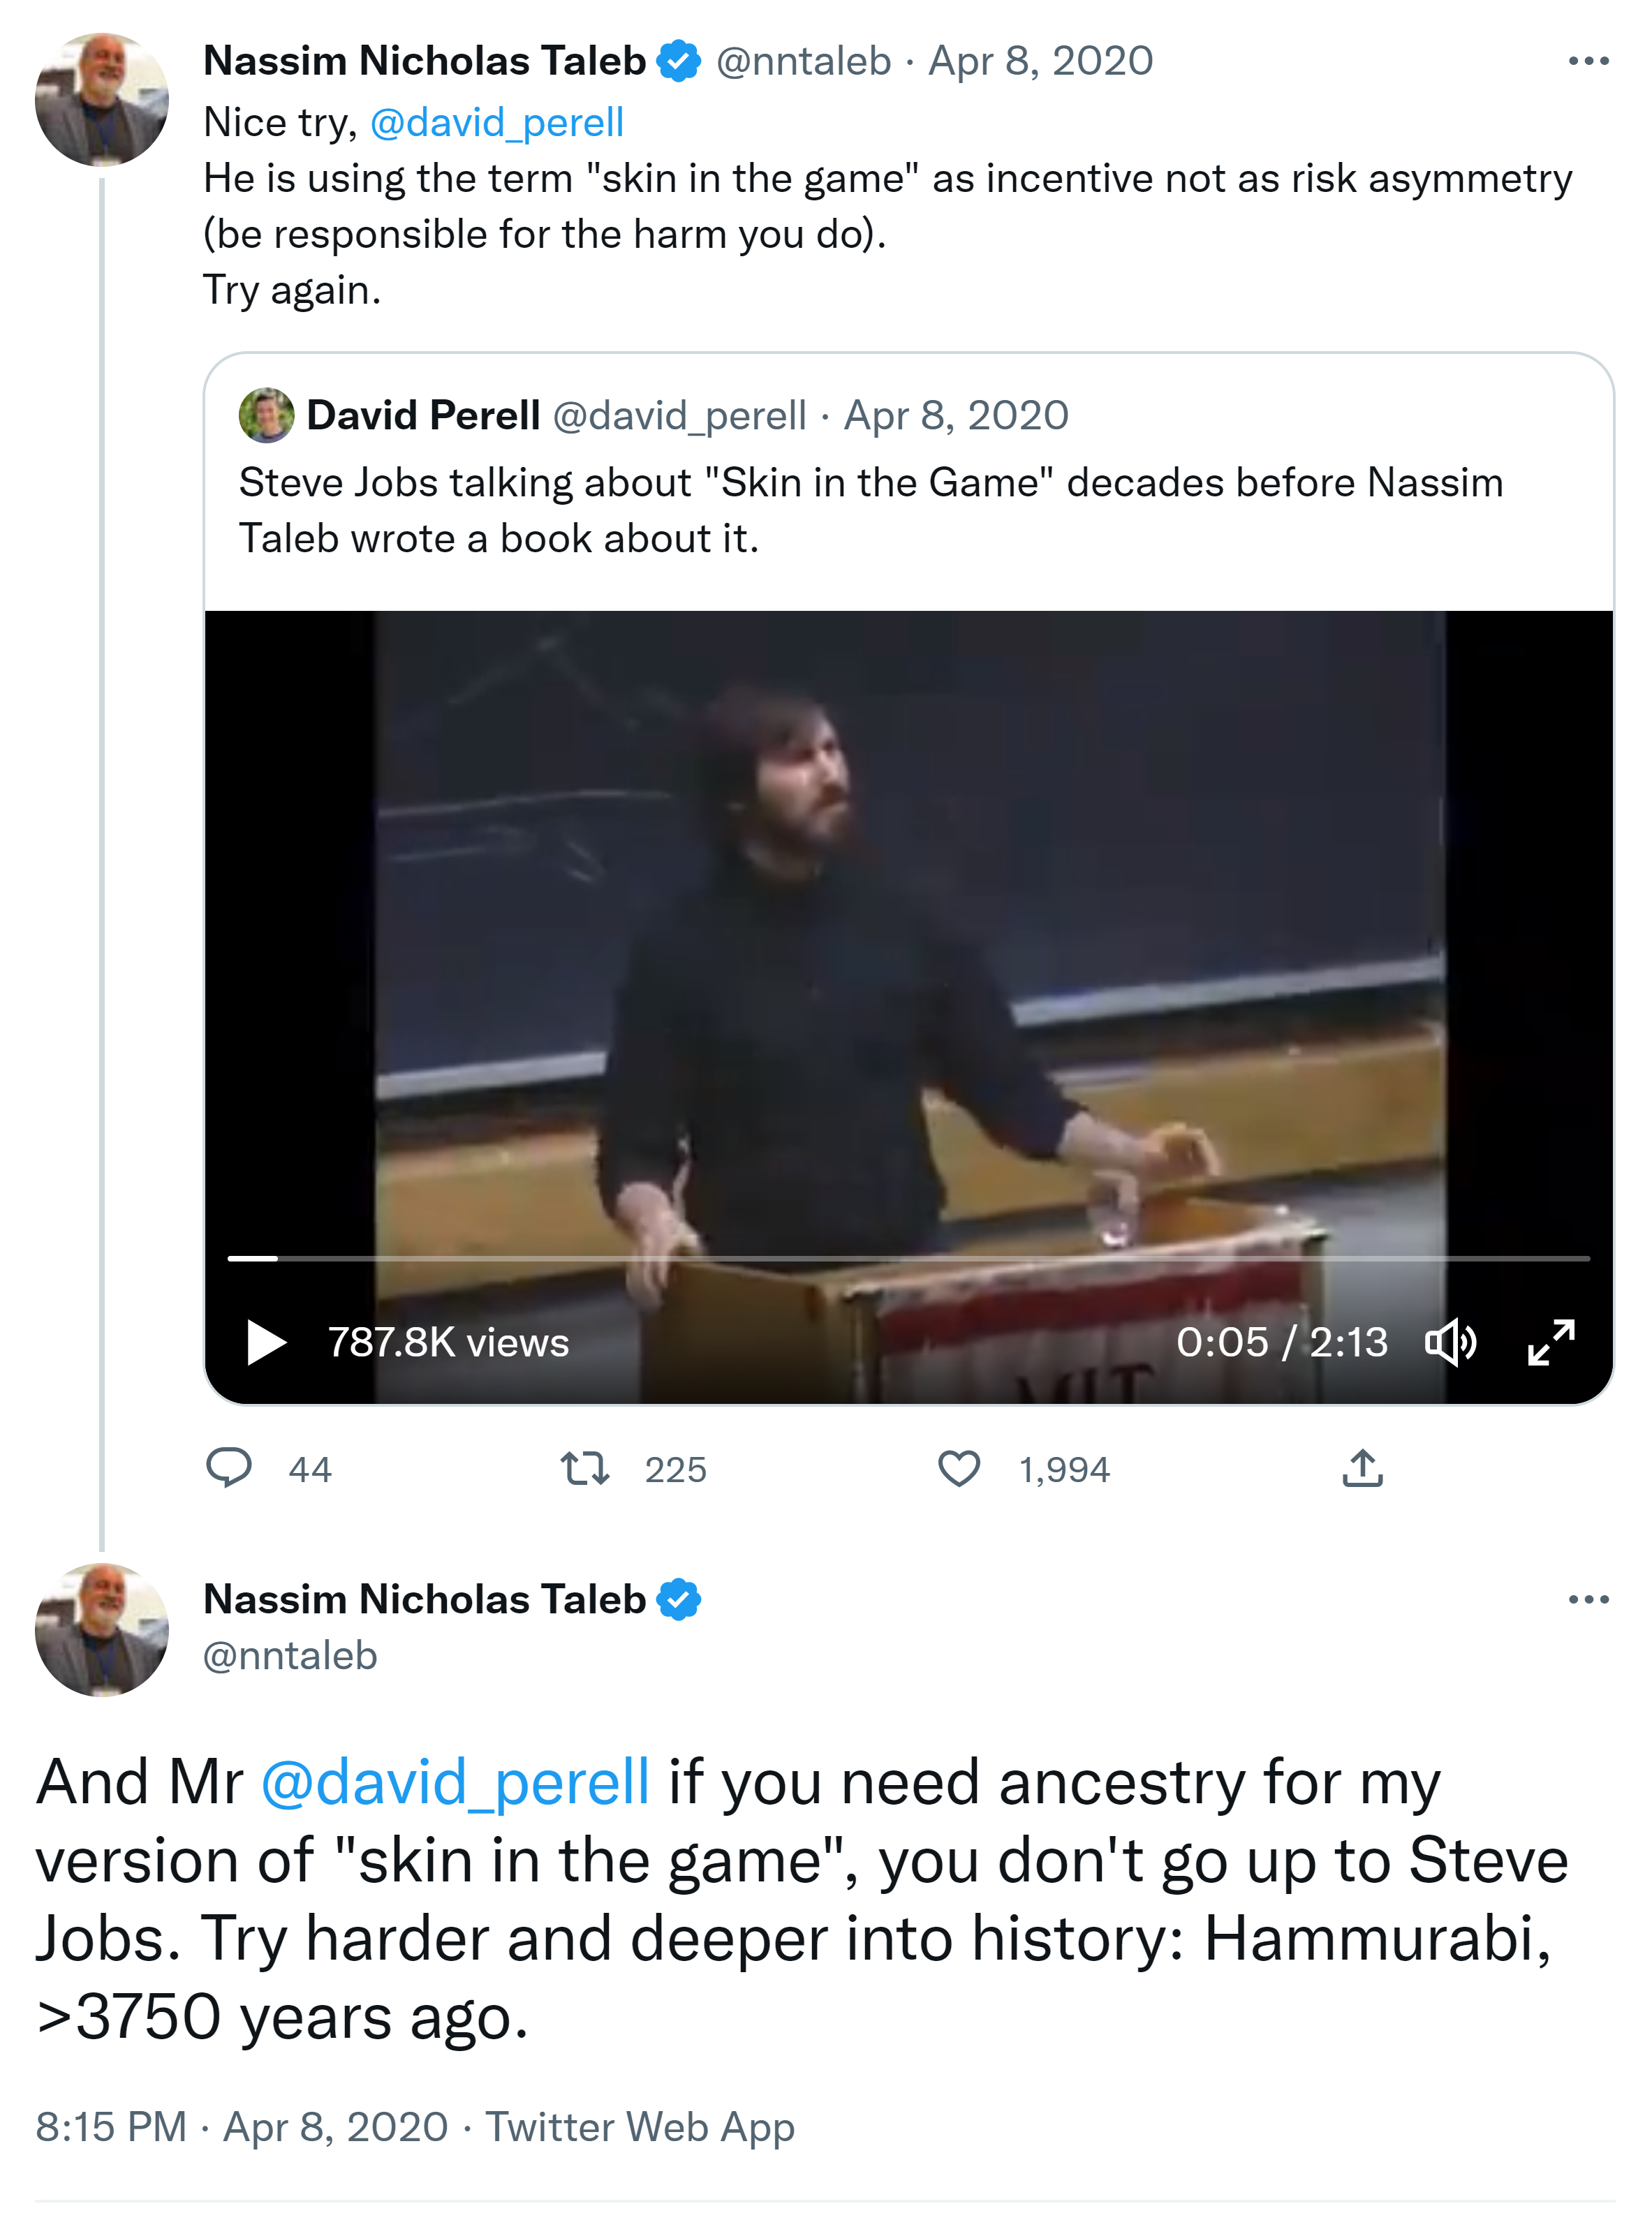This screenshot has width=1652, height=2227.
Task: Click the @nntaleb handle under second tweet
Action: 290,1656
